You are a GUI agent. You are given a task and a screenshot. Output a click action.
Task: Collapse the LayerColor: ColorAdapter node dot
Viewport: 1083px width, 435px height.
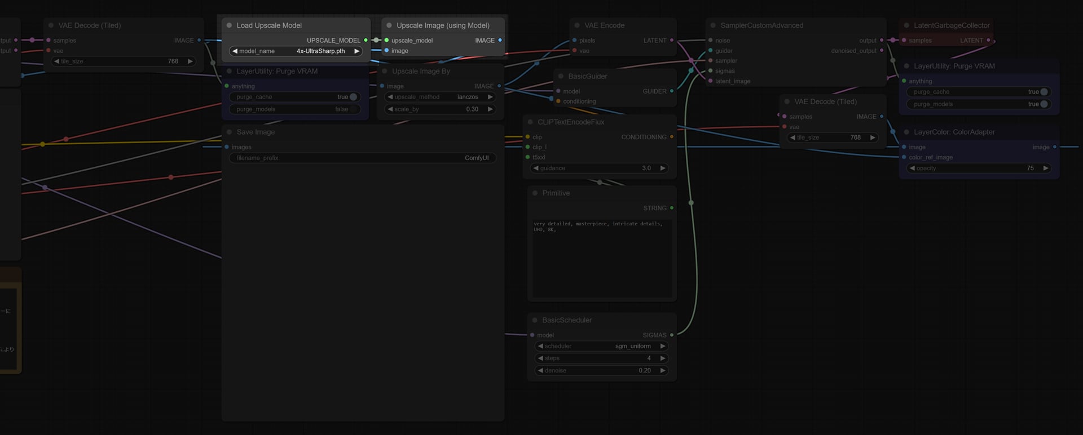906,132
